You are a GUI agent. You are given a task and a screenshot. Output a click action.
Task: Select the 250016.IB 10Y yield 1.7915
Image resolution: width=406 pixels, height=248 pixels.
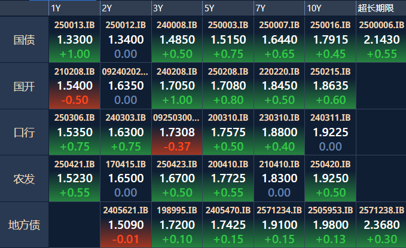pyautogui.click(x=331, y=39)
